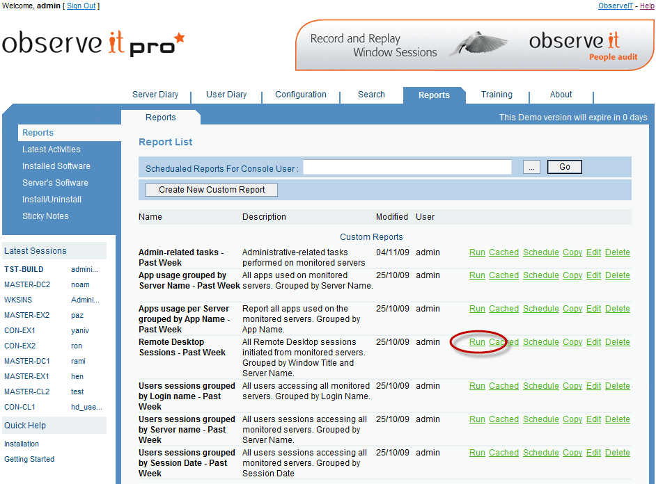Image resolution: width=656 pixels, height=484 pixels.
Task: Delete Users sessions grouped by Login name
Action: click(618, 386)
